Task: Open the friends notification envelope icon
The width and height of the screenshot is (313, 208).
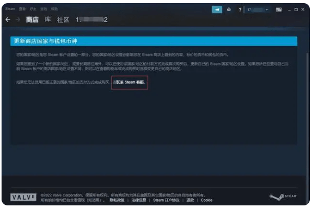Action: [229, 9]
